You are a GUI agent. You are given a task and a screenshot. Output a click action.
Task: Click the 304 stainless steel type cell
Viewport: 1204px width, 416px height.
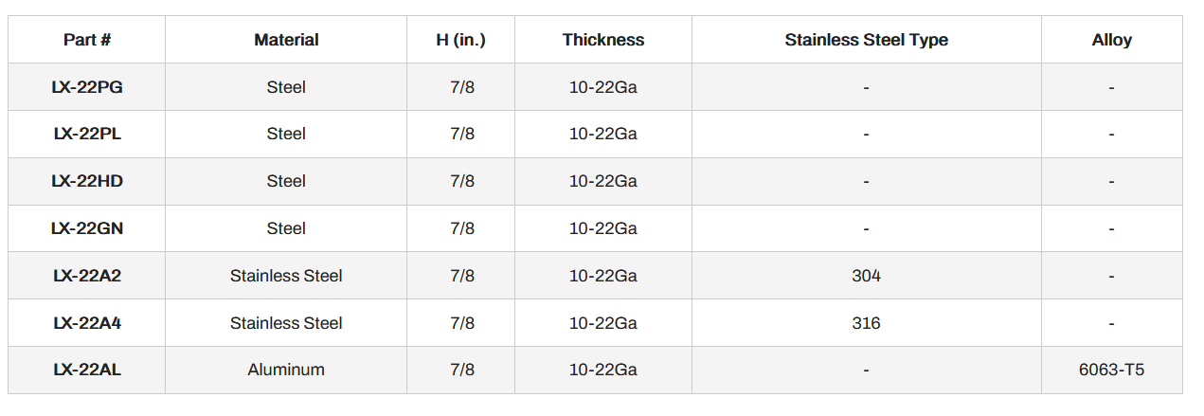[x=866, y=276]
